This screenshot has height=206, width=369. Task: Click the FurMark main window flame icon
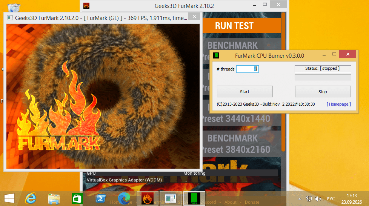click(x=86, y=6)
